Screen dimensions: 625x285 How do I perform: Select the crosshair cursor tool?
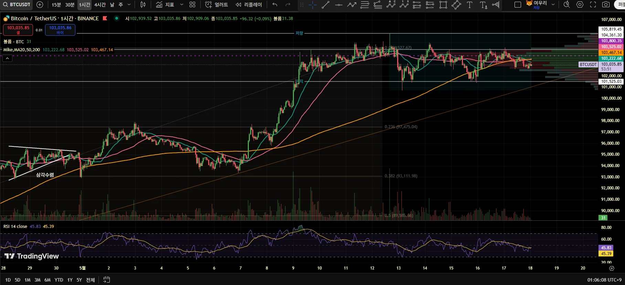pyautogui.click(x=312, y=5)
